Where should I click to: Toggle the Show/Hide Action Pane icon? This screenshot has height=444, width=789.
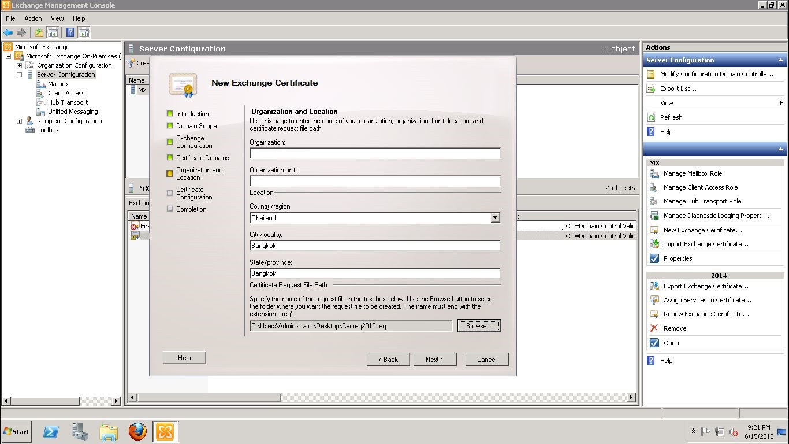click(84, 32)
